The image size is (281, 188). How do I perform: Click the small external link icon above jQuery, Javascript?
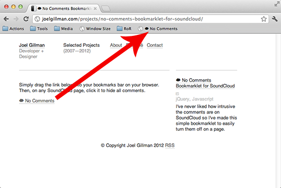point(177,94)
